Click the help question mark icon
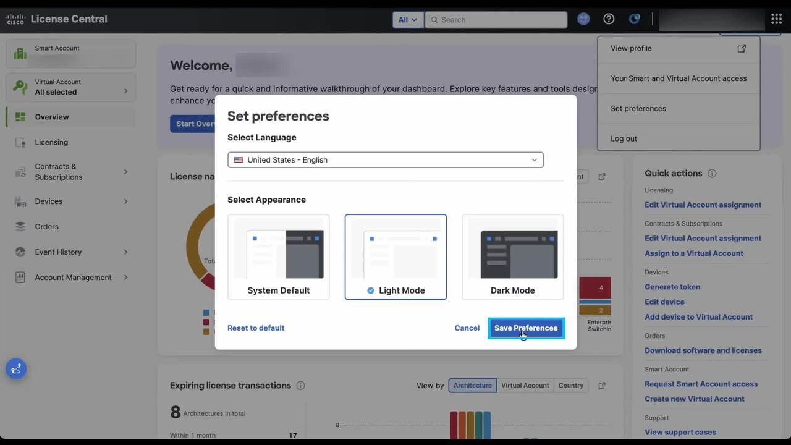 pos(609,19)
